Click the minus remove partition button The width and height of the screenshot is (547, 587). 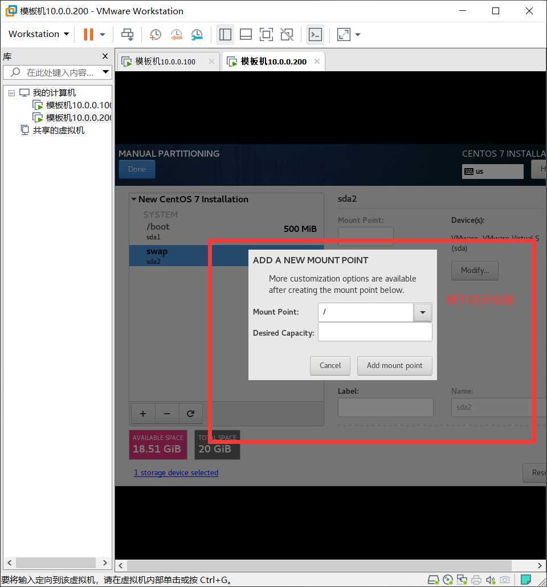[x=167, y=414]
